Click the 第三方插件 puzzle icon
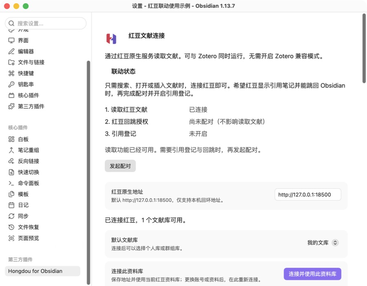The image size is (367, 286). [x=11, y=106]
